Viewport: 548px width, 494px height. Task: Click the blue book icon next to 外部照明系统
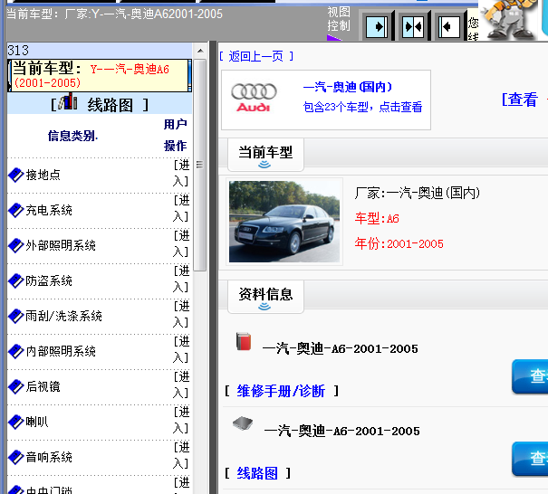click(x=15, y=245)
